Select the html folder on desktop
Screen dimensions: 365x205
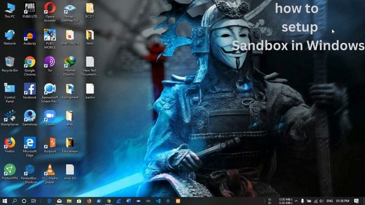tap(90, 37)
